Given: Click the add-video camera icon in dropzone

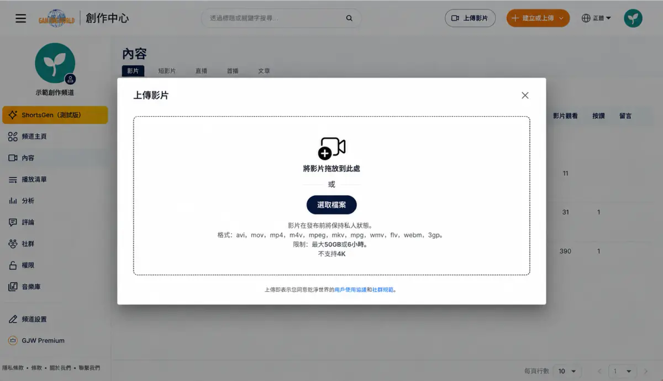Looking at the screenshot, I should click(x=331, y=148).
